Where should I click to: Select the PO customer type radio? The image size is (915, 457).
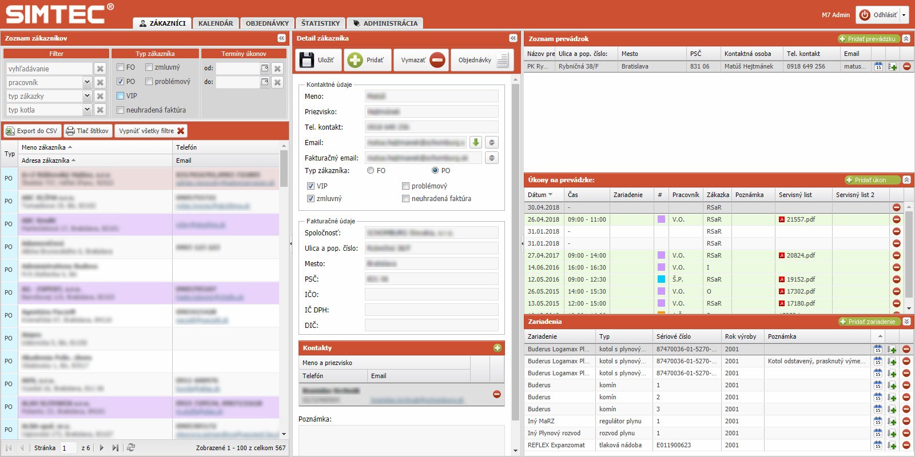pyautogui.click(x=435, y=170)
